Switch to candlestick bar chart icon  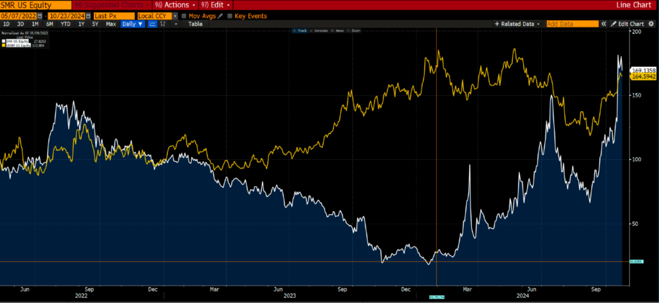pyautogui.click(x=163, y=24)
